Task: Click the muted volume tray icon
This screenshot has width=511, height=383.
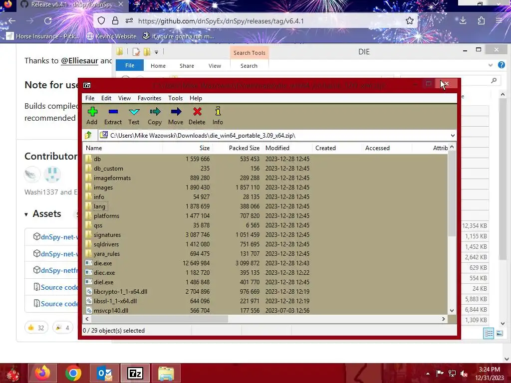Action: click(x=464, y=374)
